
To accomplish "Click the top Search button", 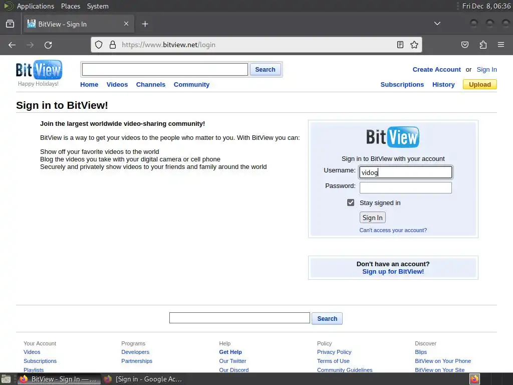I will coord(266,69).
